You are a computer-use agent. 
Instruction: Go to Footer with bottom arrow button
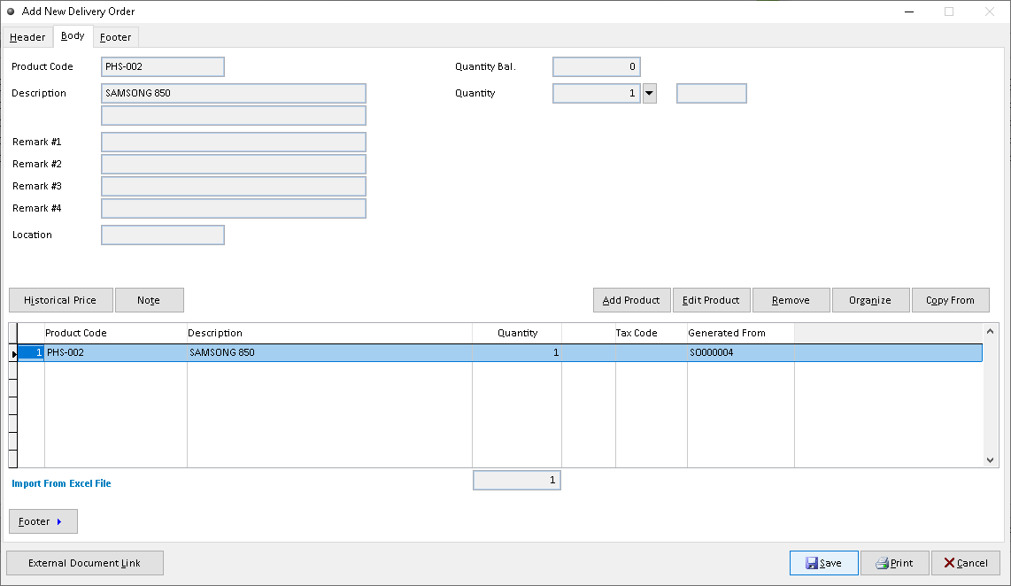[43, 521]
